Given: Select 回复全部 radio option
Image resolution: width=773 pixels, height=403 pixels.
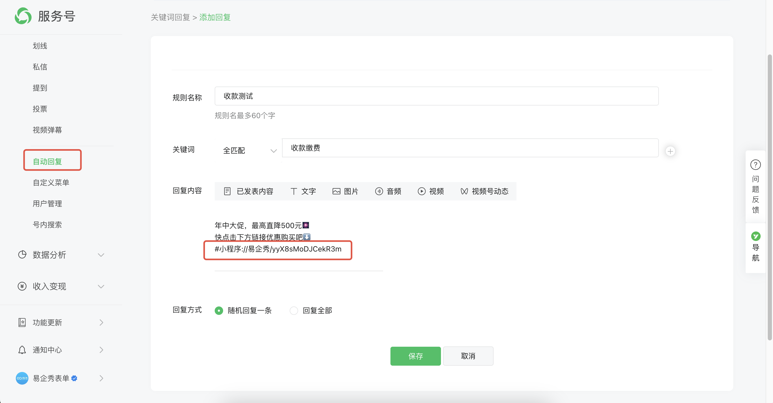Looking at the screenshot, I should pyautogui.click(x=294, y=310).
